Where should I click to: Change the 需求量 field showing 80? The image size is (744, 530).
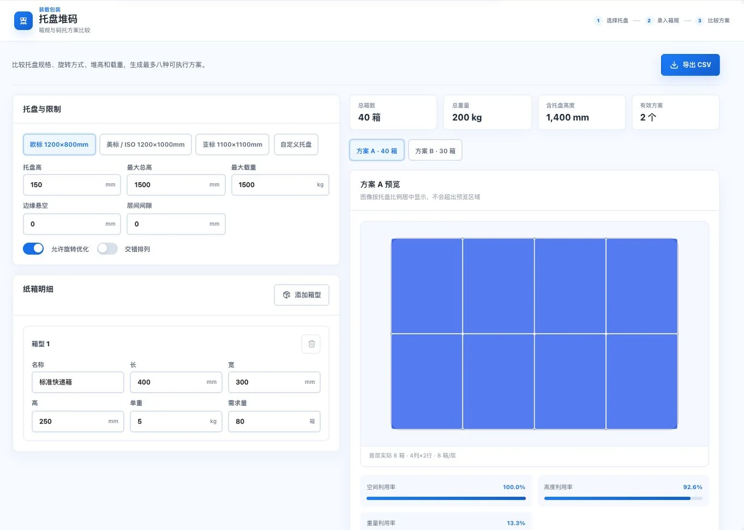point(274,421)
